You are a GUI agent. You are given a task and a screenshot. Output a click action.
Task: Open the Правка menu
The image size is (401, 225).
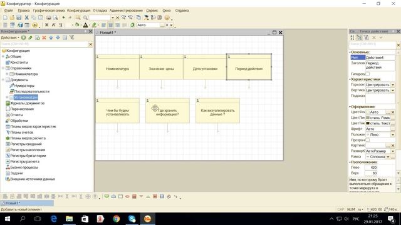[x=24, y=11]
